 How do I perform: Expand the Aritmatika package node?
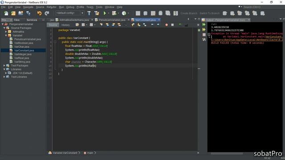[6, 32]
